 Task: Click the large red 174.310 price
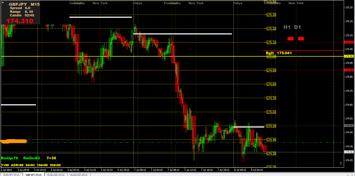[x=20, y=21]
